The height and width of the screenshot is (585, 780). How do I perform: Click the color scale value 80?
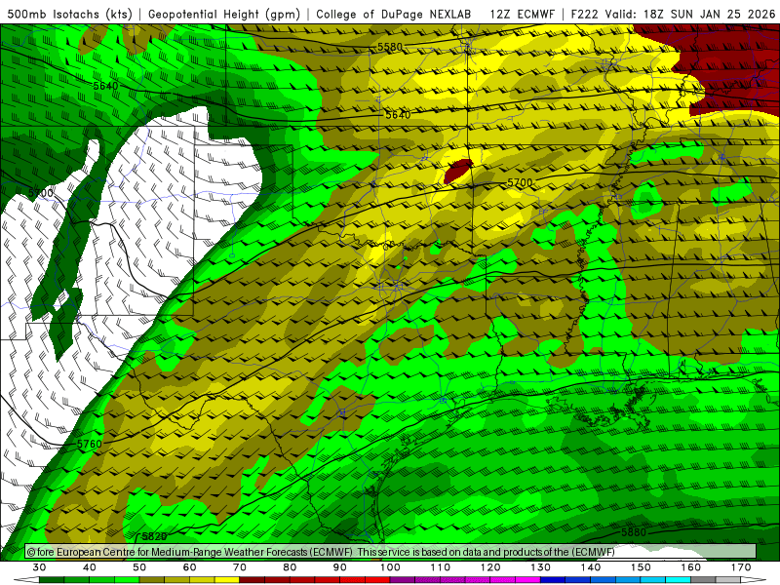point(290,567)
